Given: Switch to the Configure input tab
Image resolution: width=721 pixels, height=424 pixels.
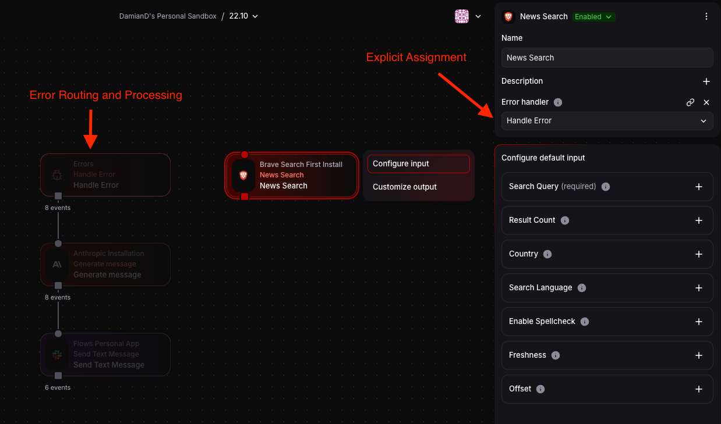Looking at the screenshot, I should click(x=401, y=164).
